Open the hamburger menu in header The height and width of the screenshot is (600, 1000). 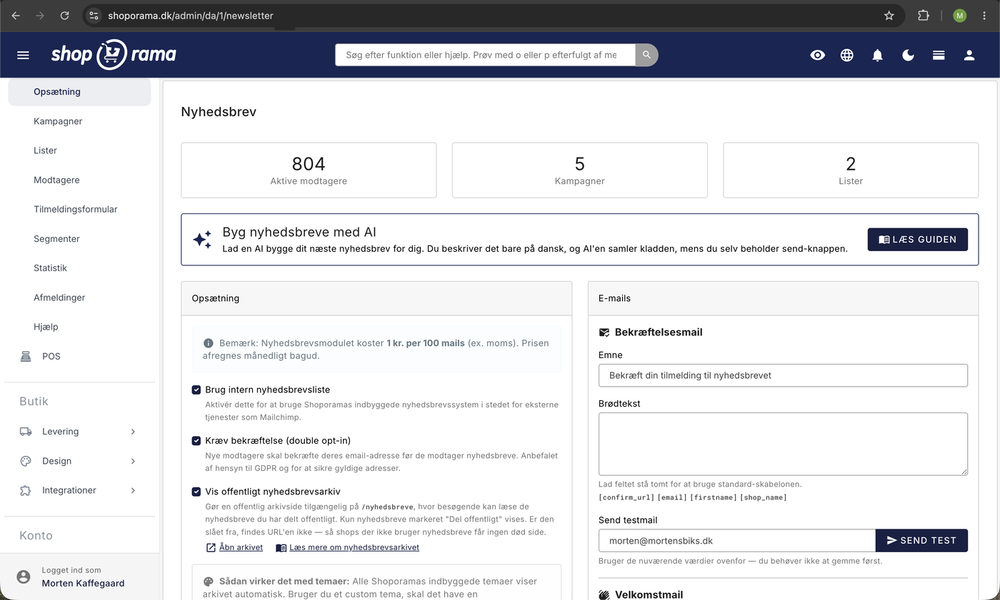point(23,55)
